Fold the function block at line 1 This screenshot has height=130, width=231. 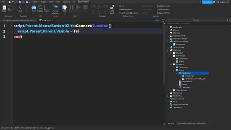coord(12,26)
